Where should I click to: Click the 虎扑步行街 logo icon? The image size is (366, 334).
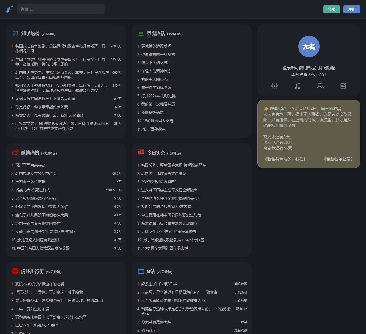coord(15,271)
